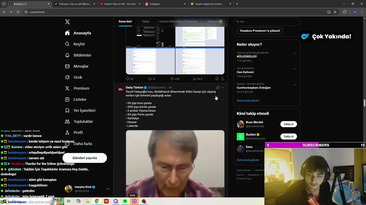The image size is (366, 205).
Task: Open Spotify from the taskbar
Action: [x=125, y=201]
